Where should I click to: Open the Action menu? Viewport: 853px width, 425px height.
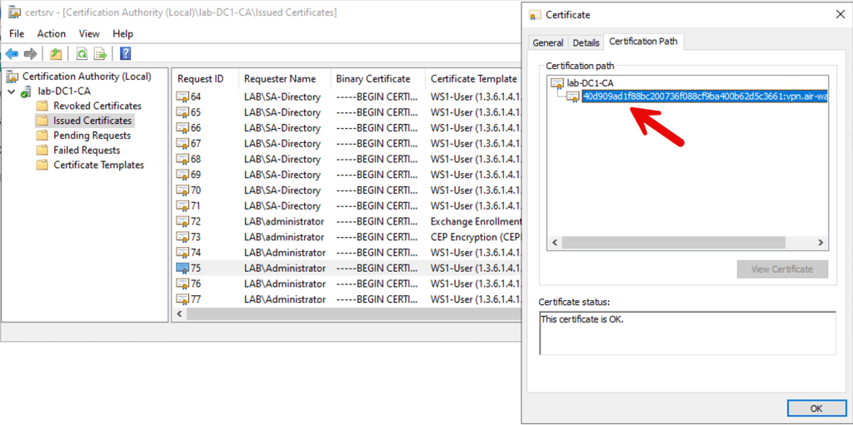(51, 33)
